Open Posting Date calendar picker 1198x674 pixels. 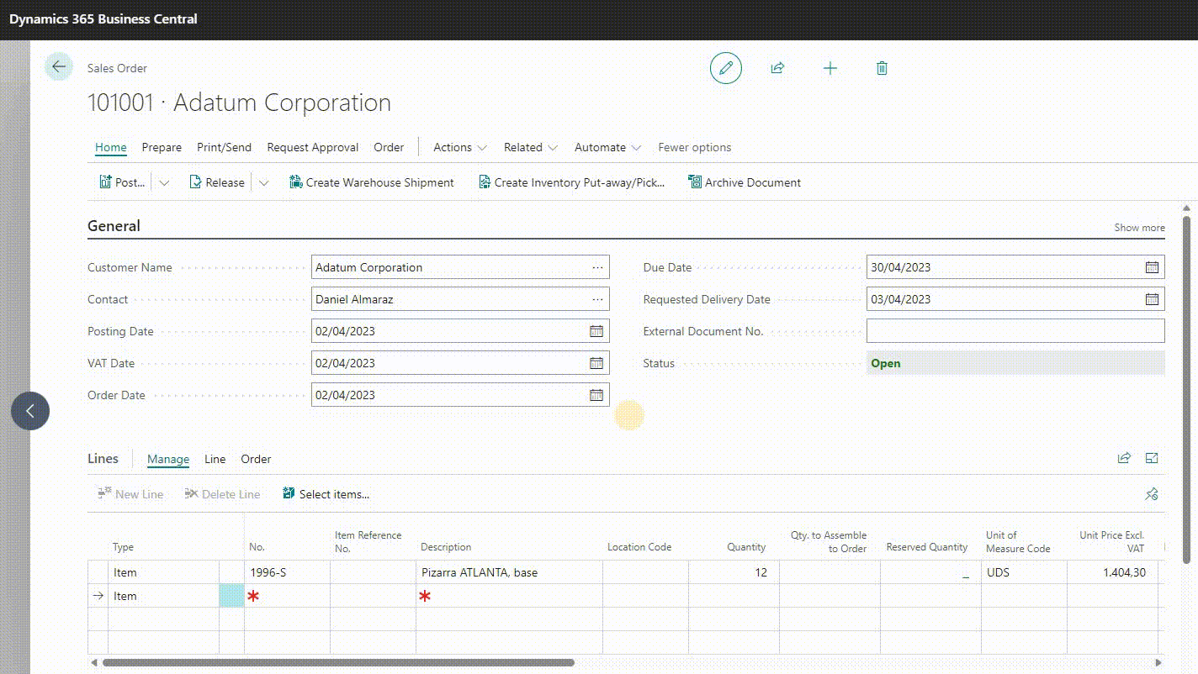click(596, 331)
